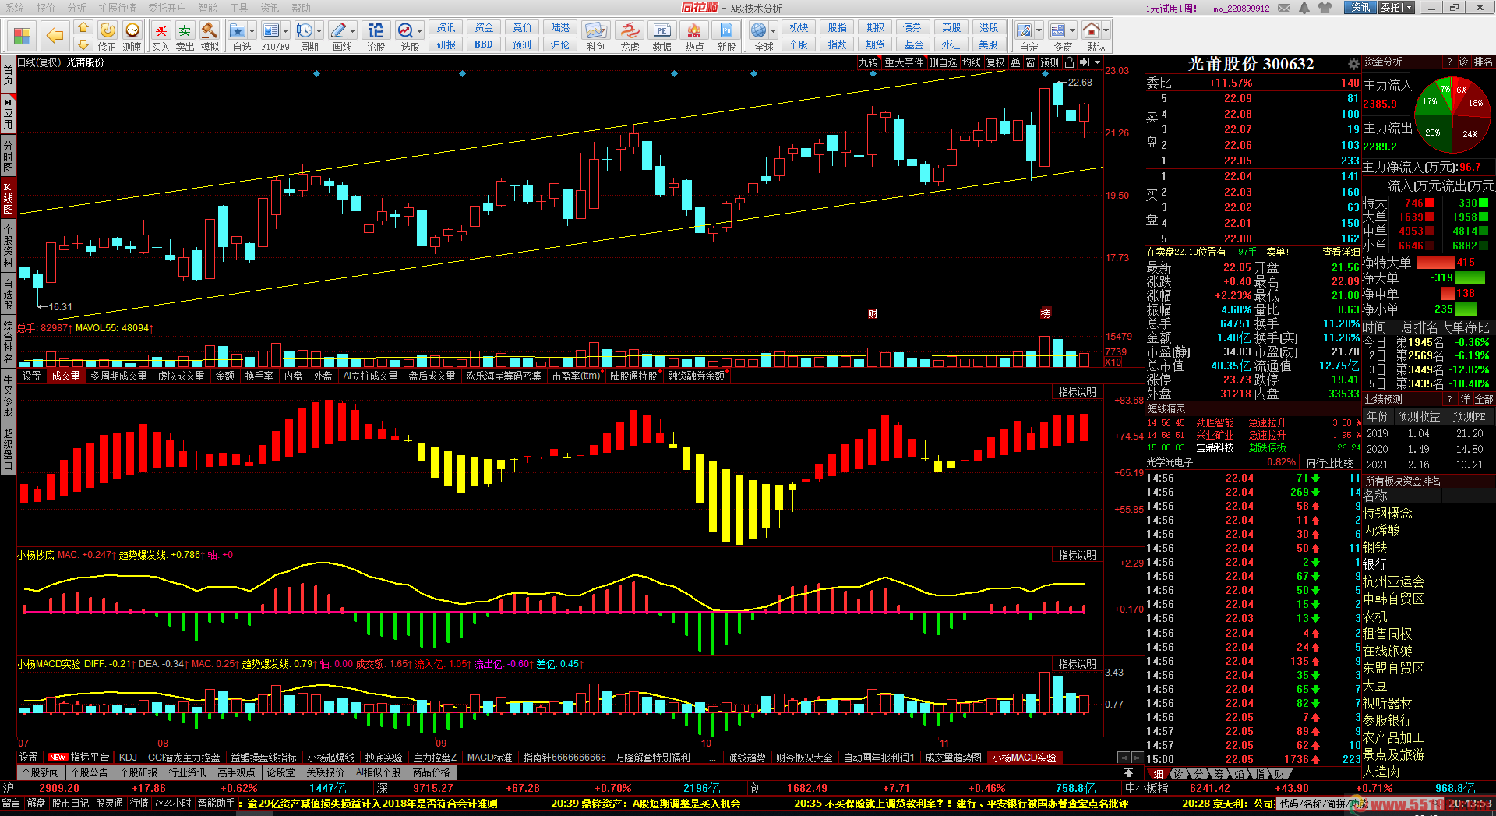The height and width of the screenshot is (816, 1496).
Task: Open 查看详细 order book details link
Action: [1340, 252]
